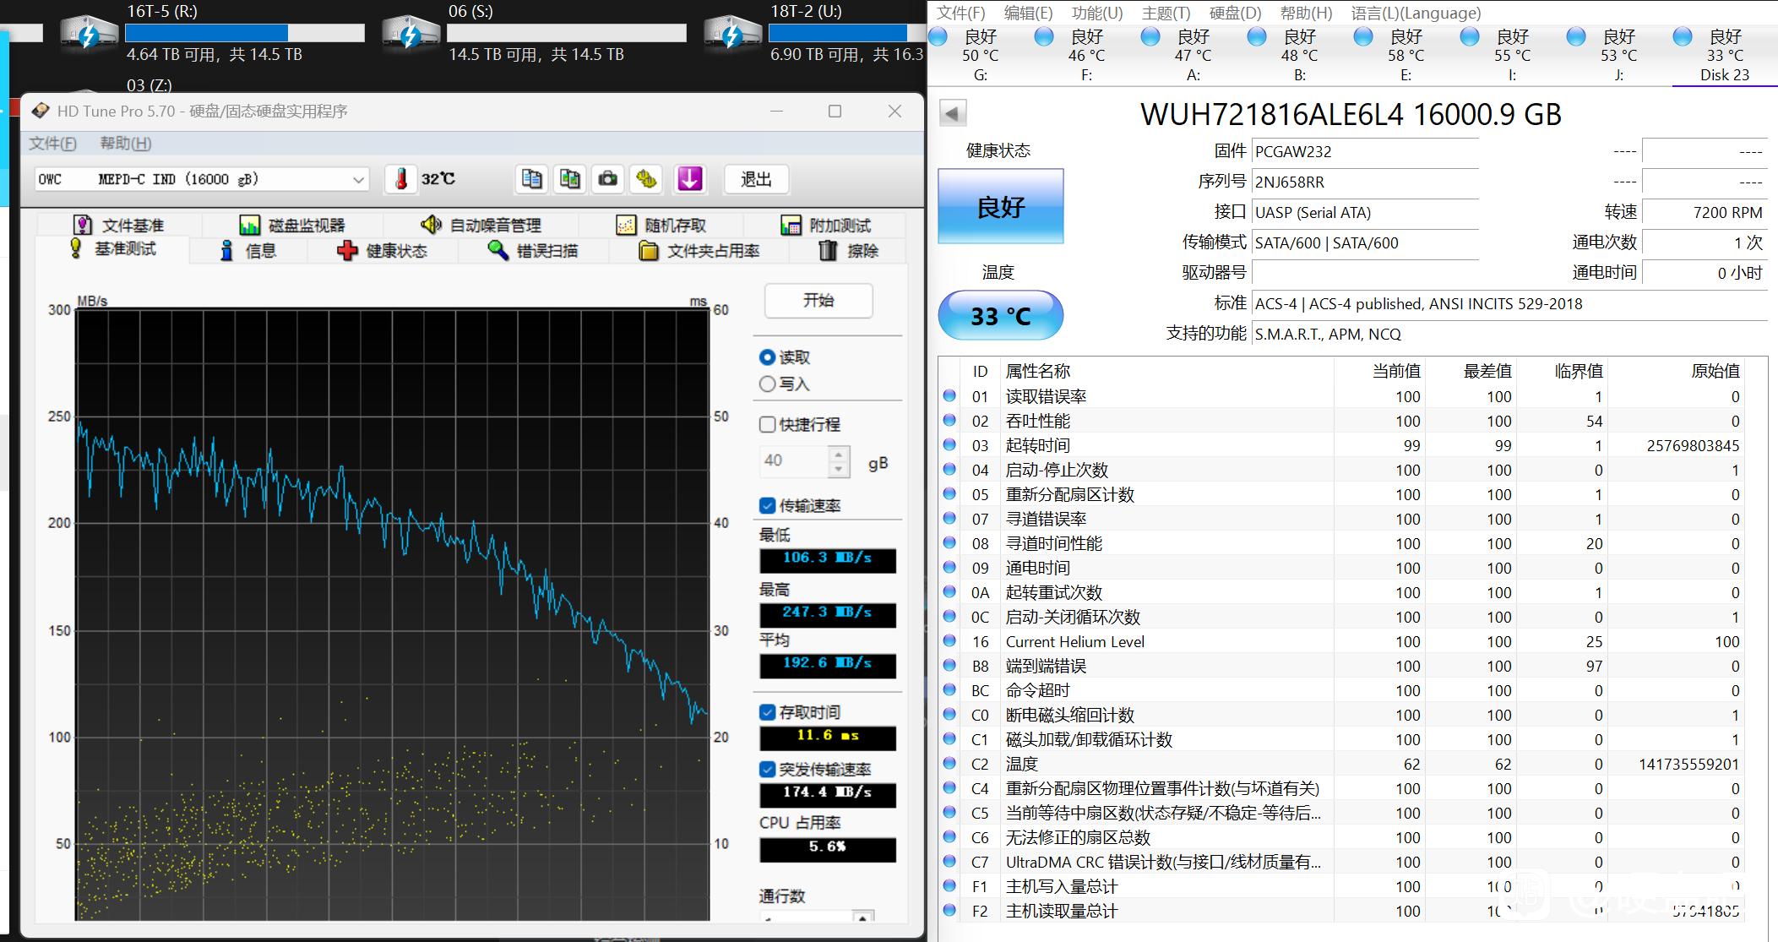
Task: Switch to the 附加测试 tab
Action: coord(825,225)
